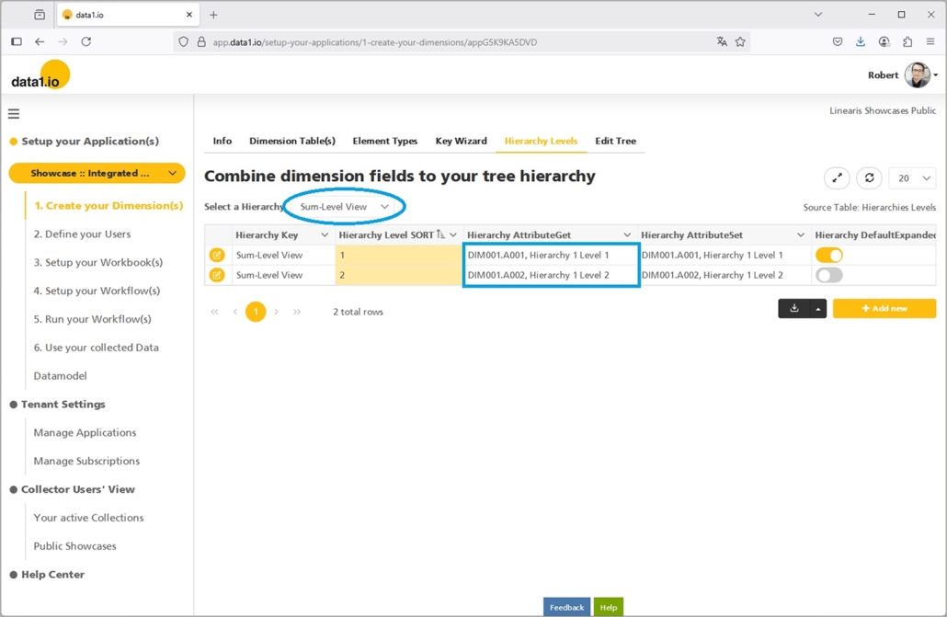
Task: Click the browser reload icon
Action: click(86, 41)
